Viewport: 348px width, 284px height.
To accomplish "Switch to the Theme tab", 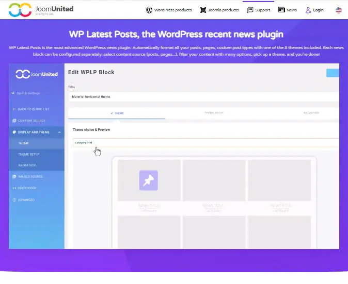I will [x=117, y=113].
